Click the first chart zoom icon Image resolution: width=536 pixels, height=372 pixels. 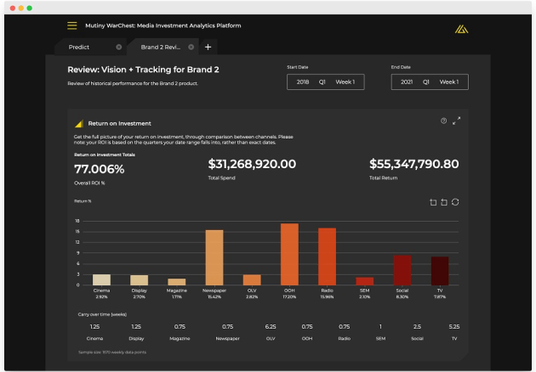(433, 202)
